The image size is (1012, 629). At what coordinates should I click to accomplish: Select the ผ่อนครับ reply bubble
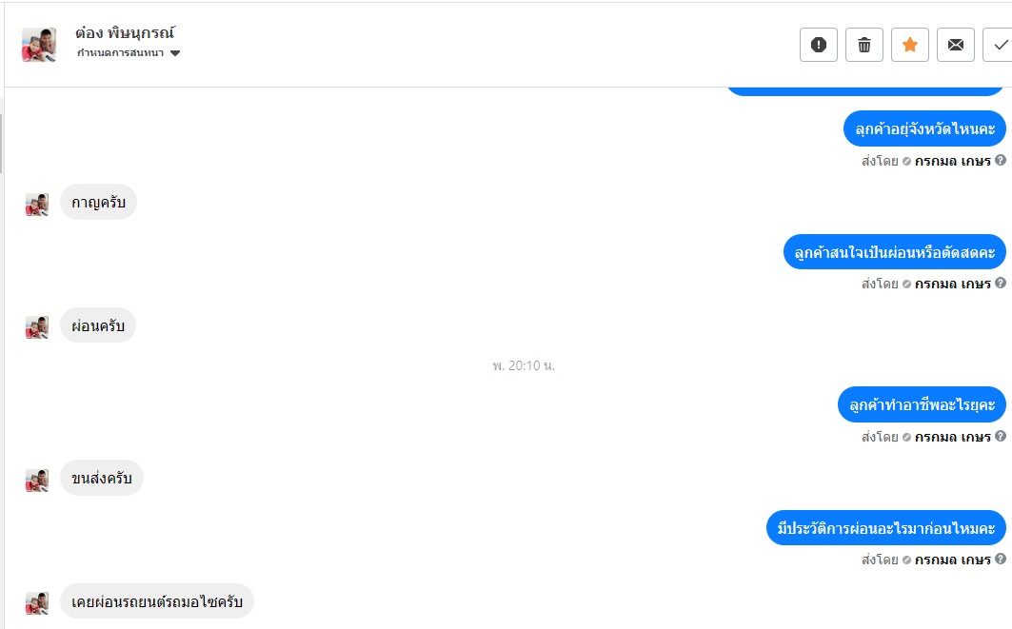pos(98,325)
